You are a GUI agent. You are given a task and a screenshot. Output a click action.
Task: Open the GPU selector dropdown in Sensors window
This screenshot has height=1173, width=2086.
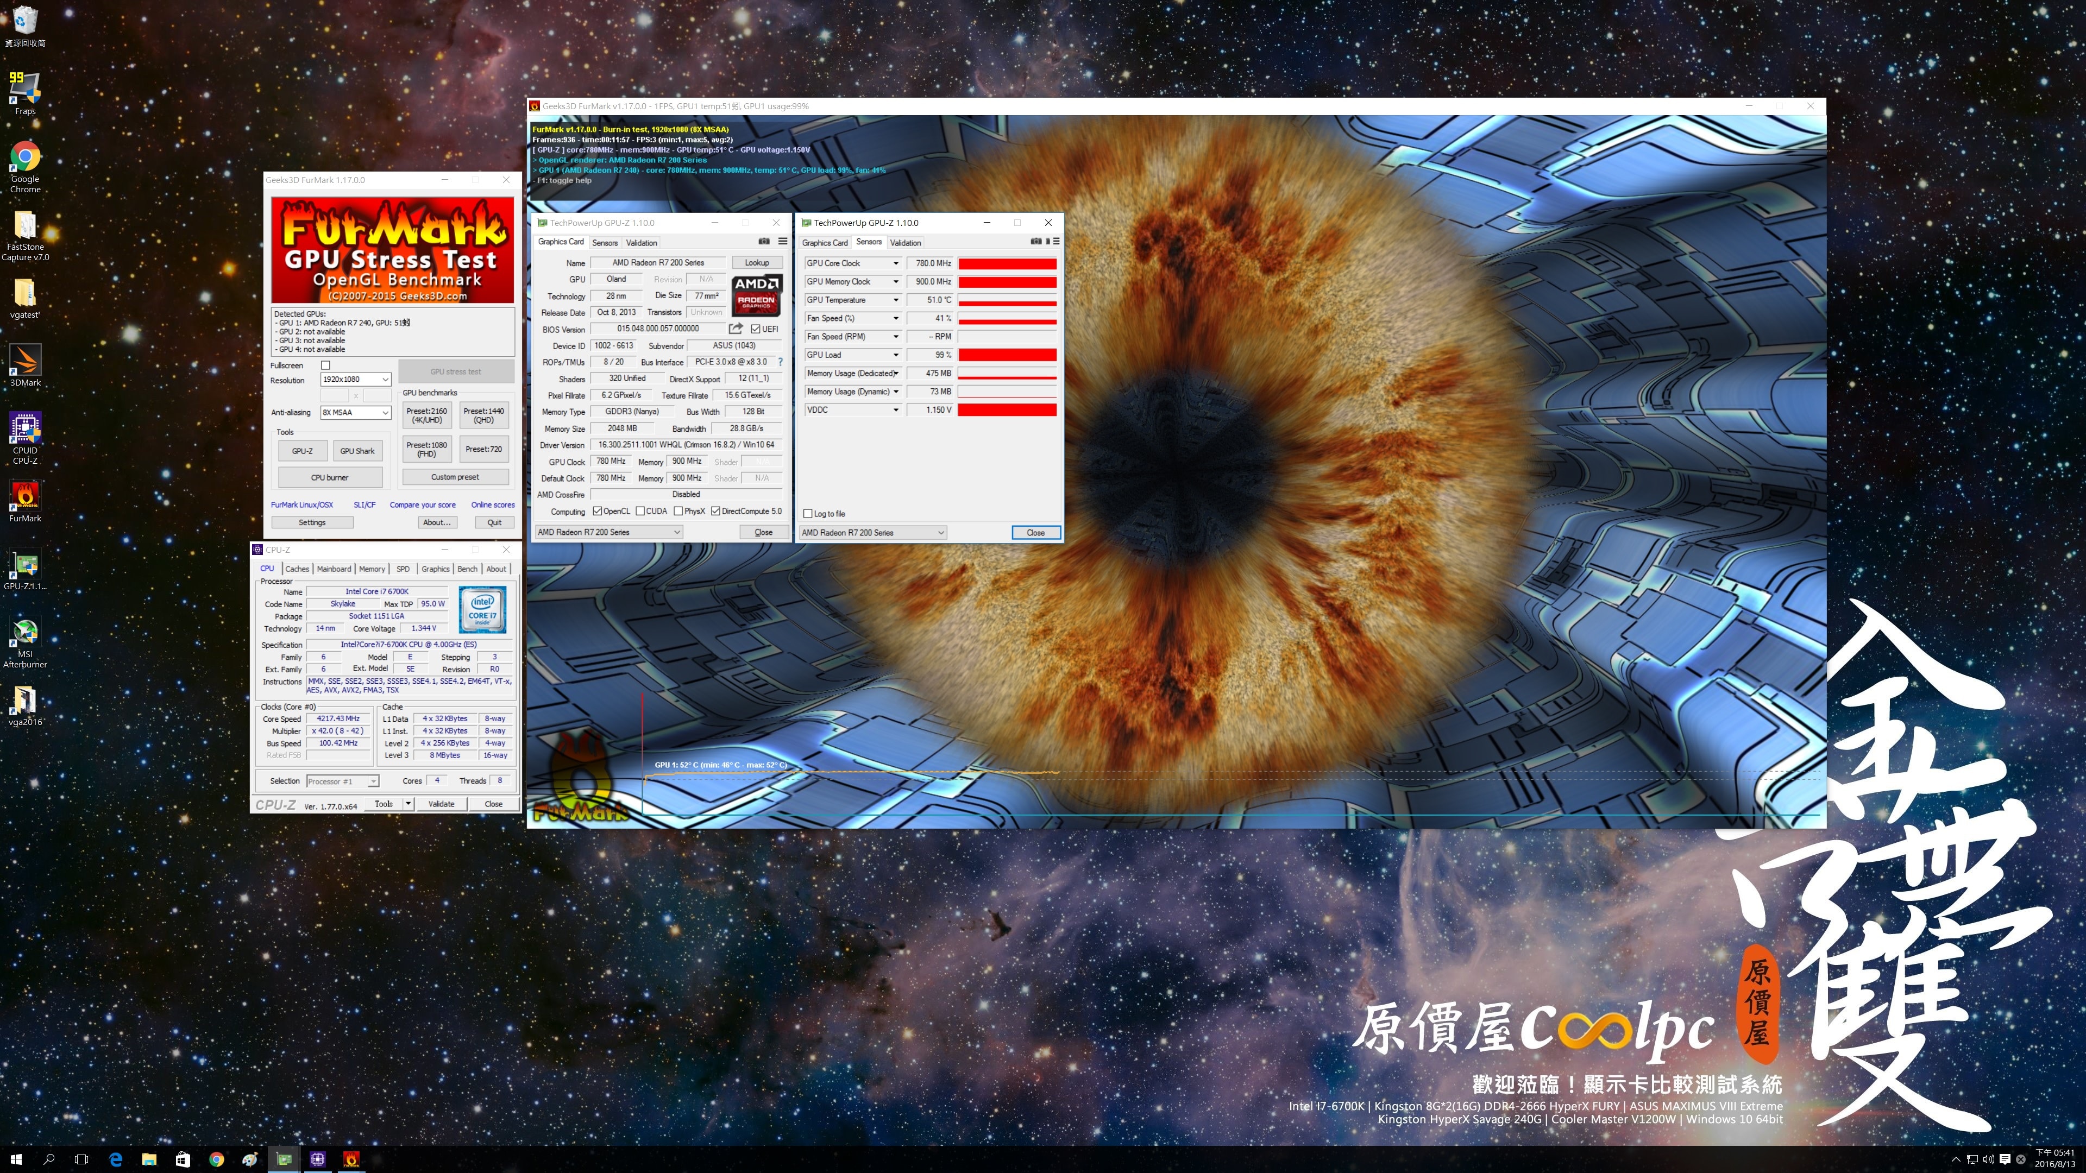(x=873, y=533)
